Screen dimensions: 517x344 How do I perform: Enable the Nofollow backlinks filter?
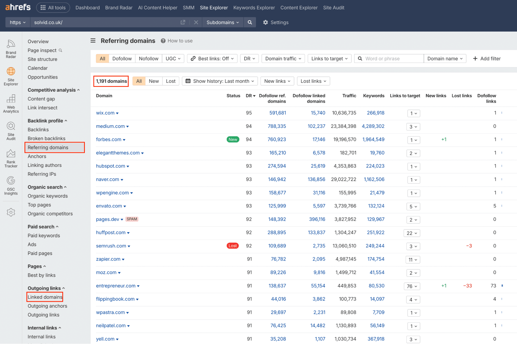[x=148, y=58]
